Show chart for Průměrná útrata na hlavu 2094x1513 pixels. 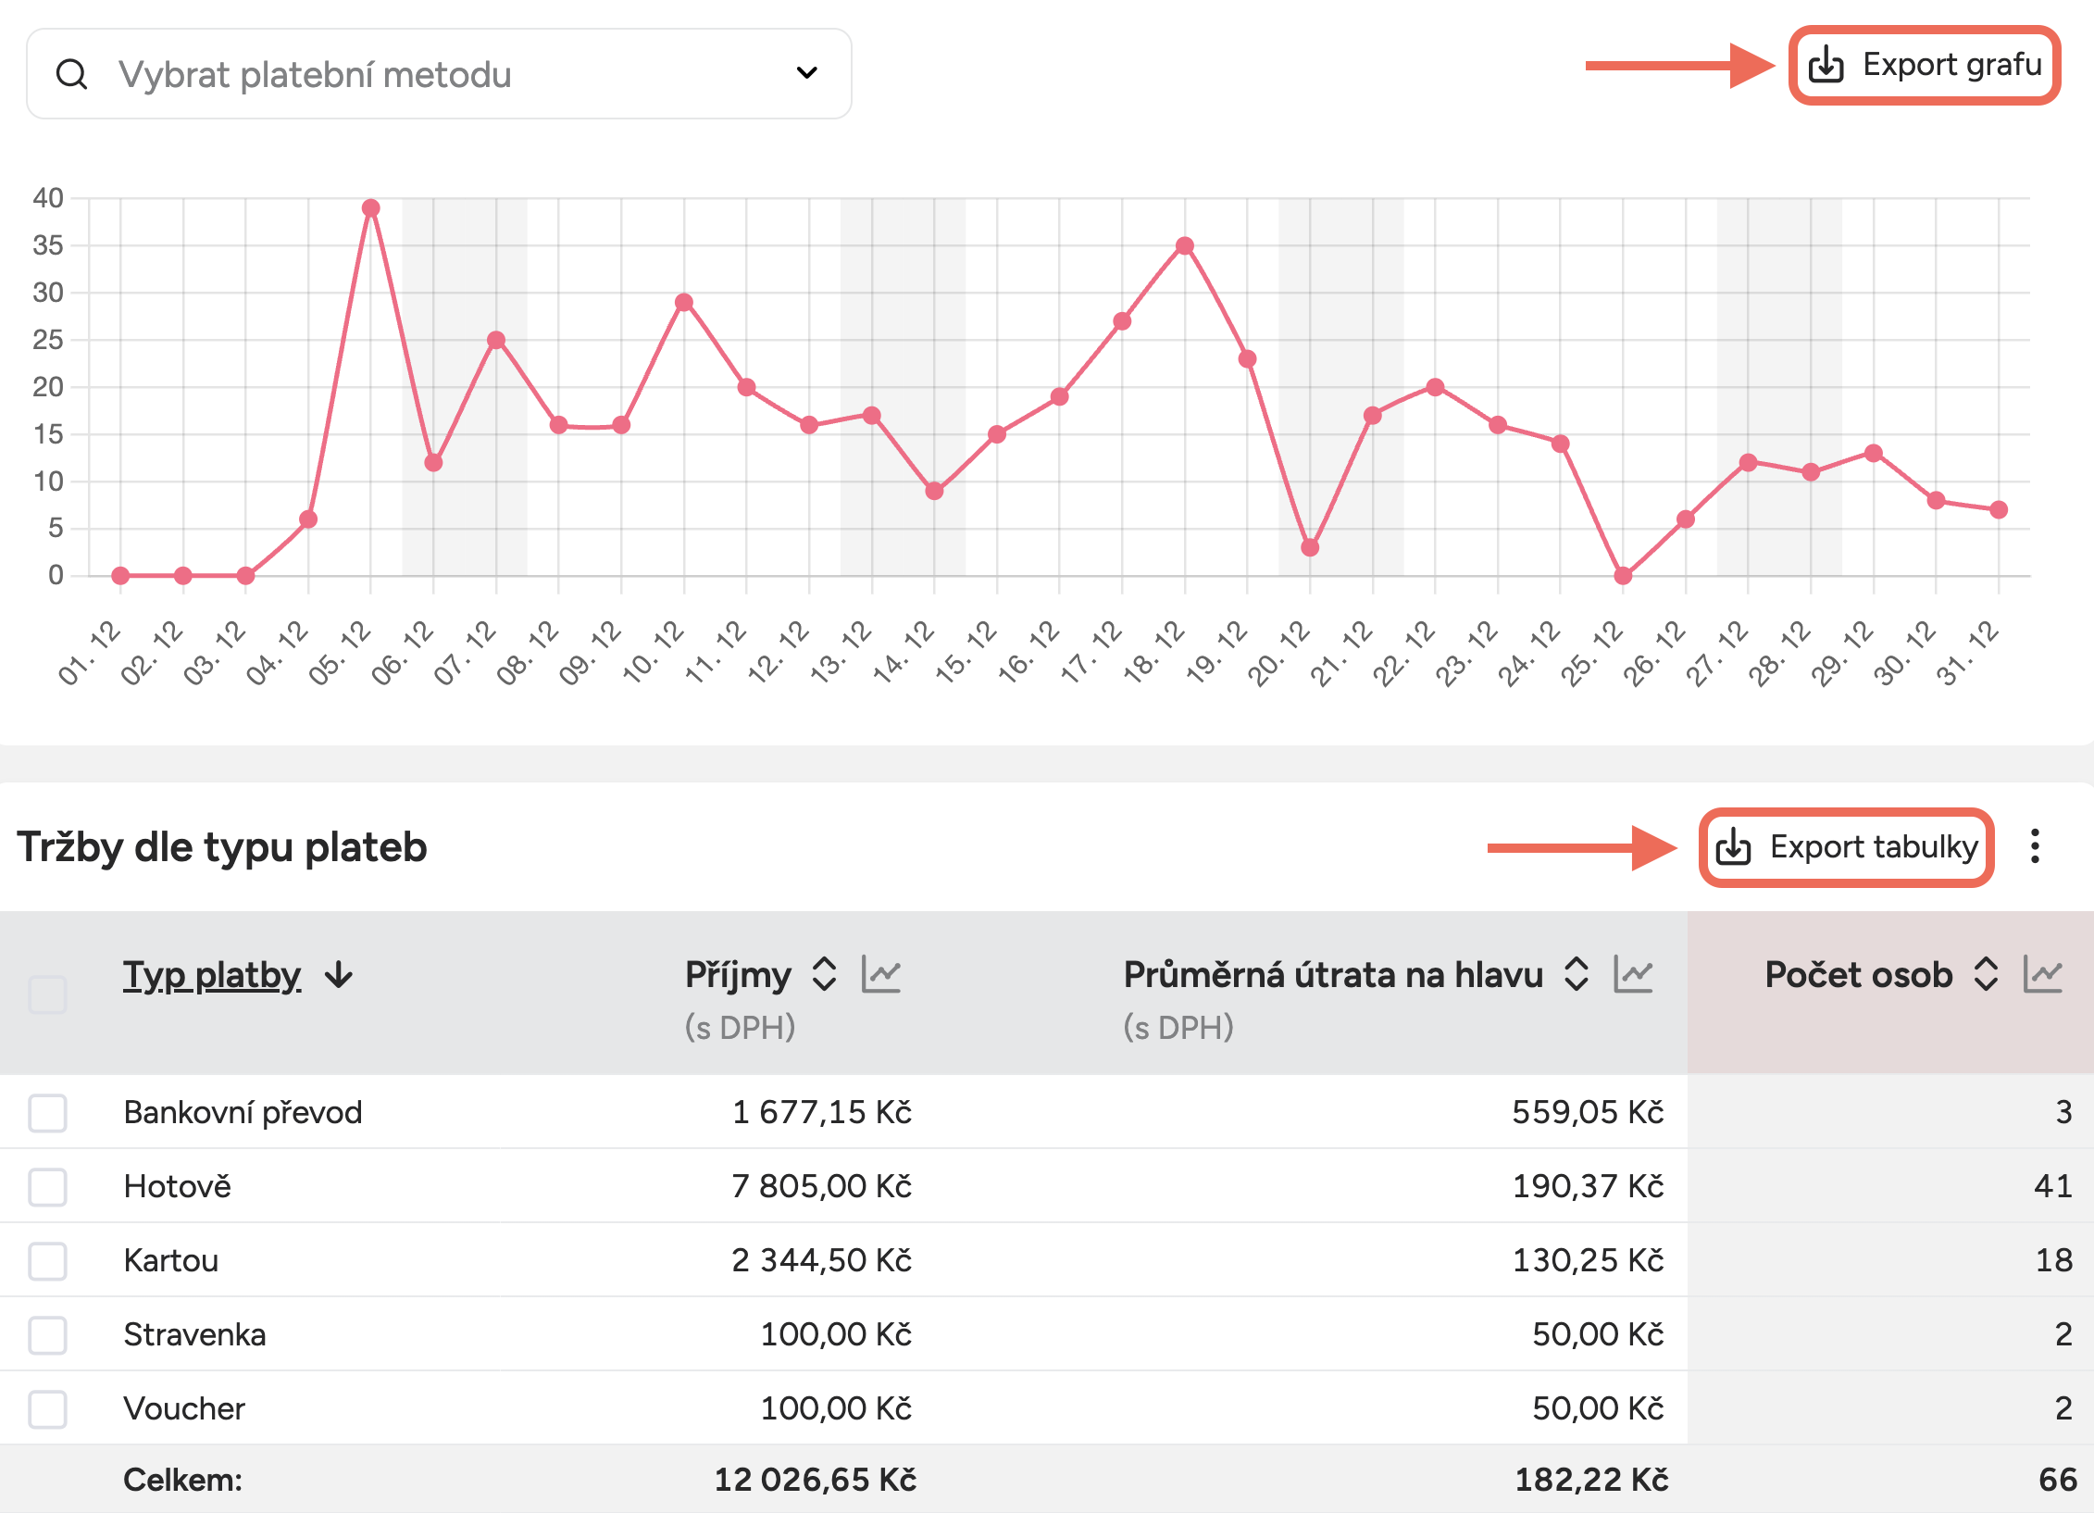click(1633, 974)
